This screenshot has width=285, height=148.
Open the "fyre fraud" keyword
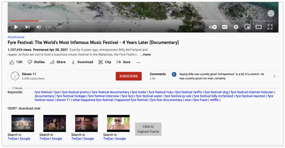[200, 100]
